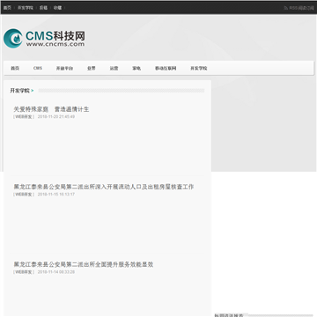Open article about 流动人口及出租房屋核查工作

click(x=104, y=187)
